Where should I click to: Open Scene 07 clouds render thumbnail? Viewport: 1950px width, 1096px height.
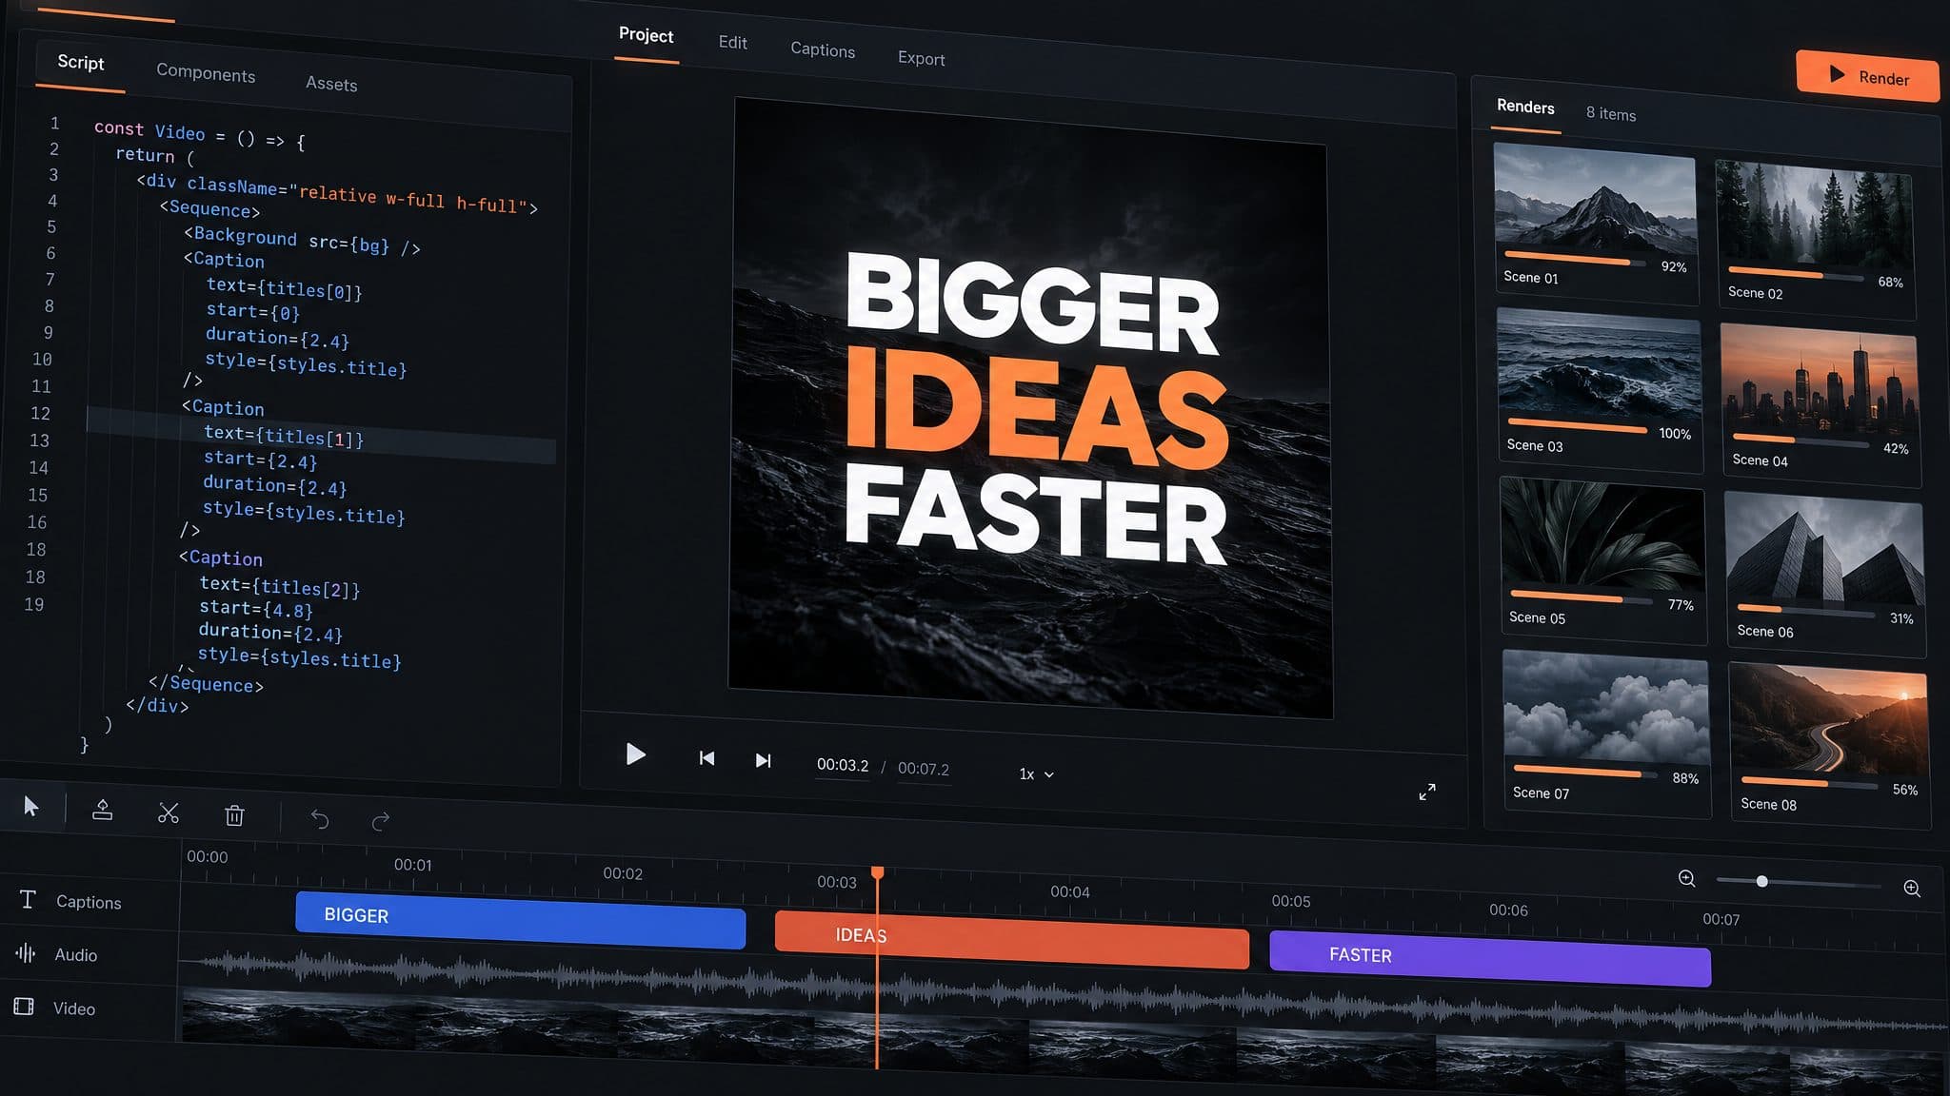coord(1606,706)
